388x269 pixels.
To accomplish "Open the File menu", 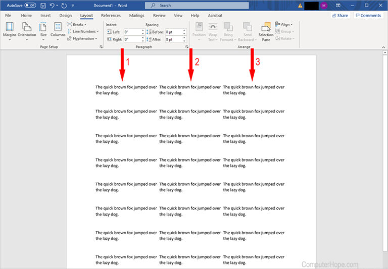I will click(x=8, y=16).
